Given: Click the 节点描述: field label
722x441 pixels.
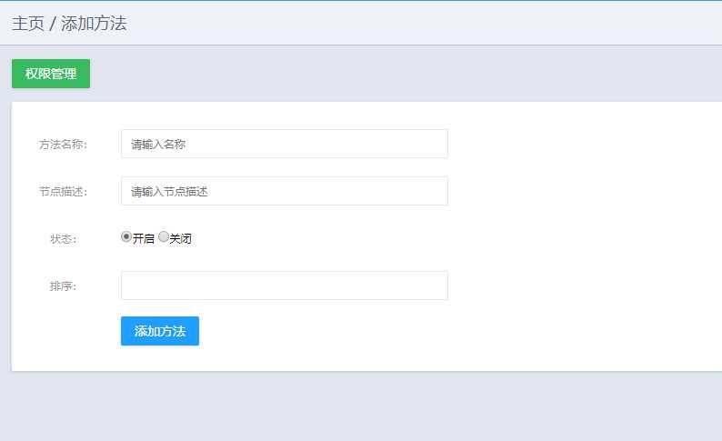Looking at the screenshot, I should 63,192.
